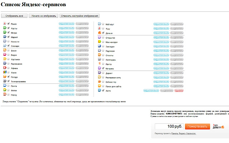
Task: Click the 'Поиск для сайта' service label
Action: click(x=113, y=87)
